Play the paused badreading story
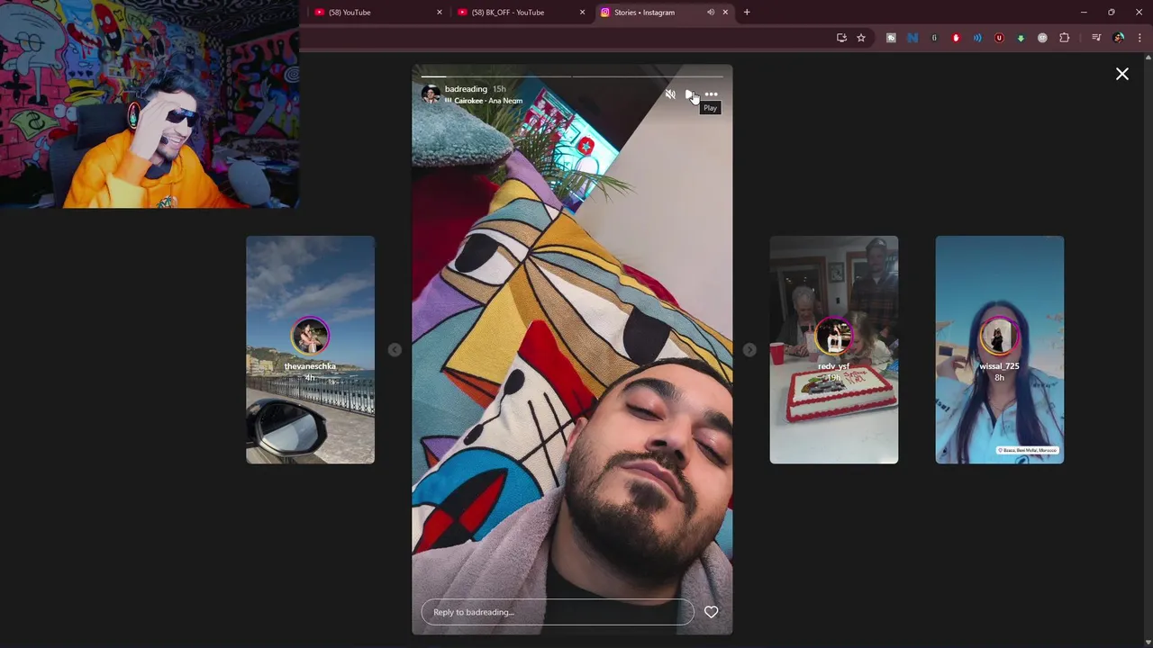This screenshot has width=1153, height=648. [690, 94]
